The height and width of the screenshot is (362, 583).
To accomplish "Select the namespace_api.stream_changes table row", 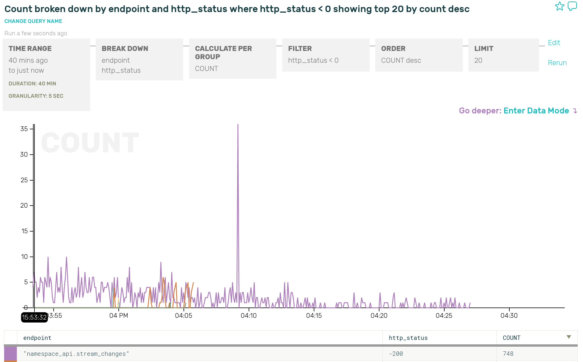I will tap(200, 354).
